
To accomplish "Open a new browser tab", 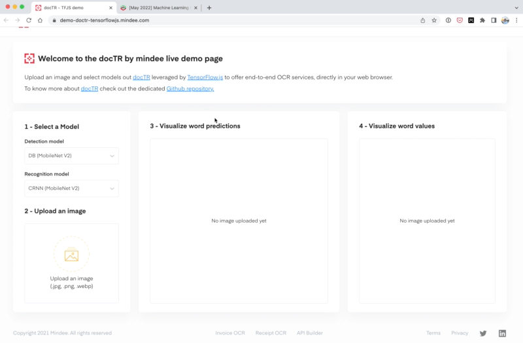I will pyautogui.click(x=209, y=8).
